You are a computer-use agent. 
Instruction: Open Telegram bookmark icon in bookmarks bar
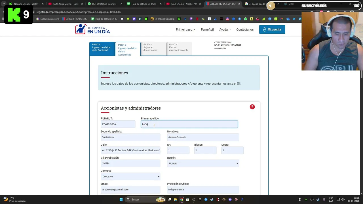(x=270, y=19)
